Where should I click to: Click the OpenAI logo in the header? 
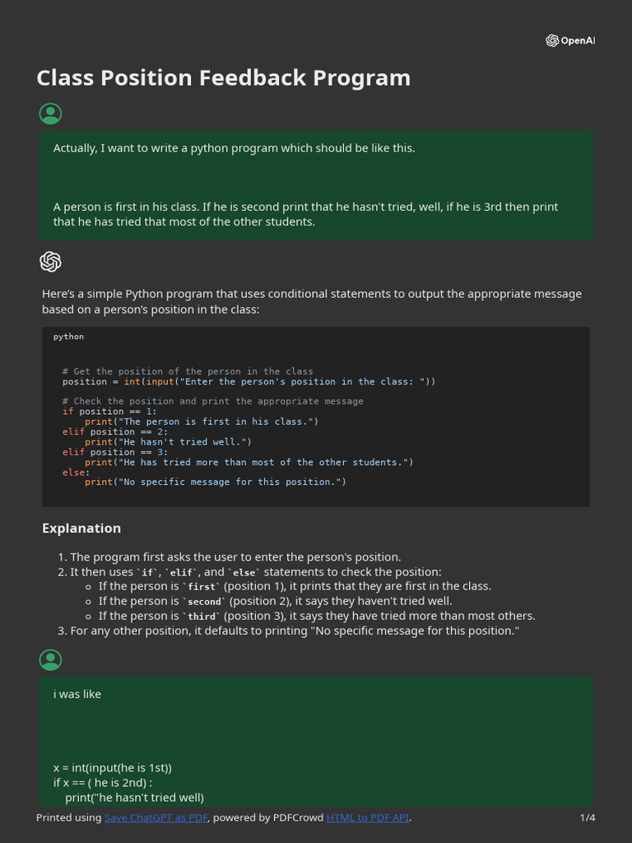pyautogui.click(x=569, y=41)
